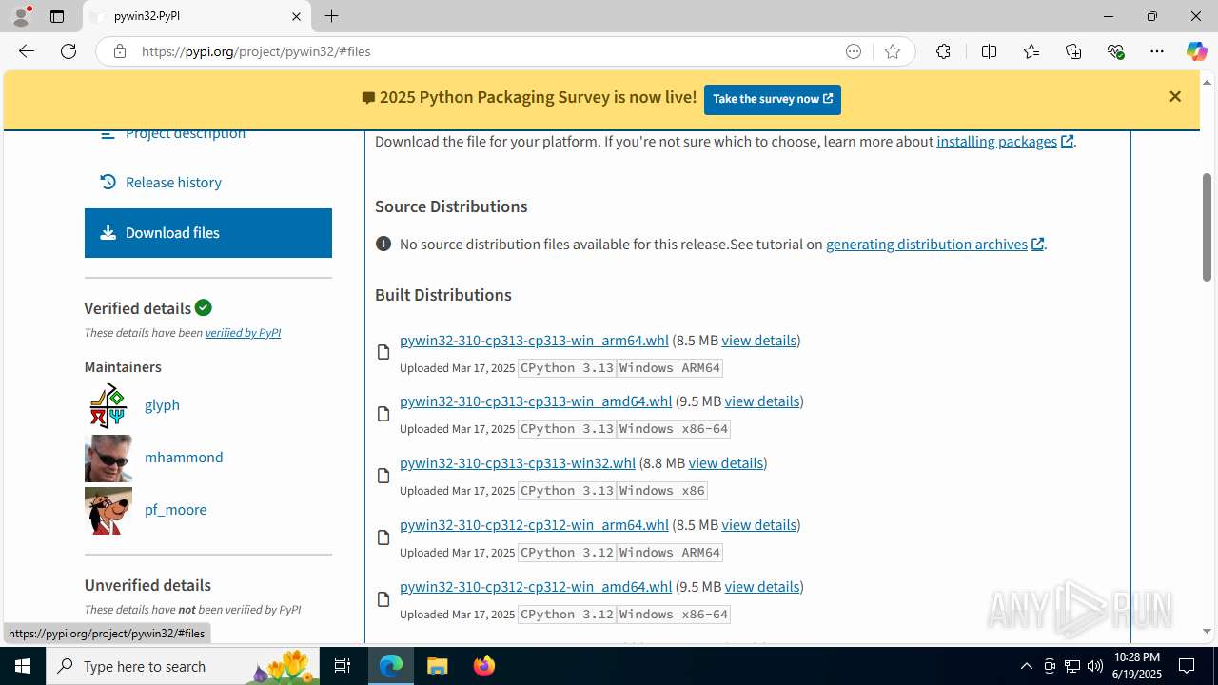Click the scrollbar down arrow
The image size is (1218, 685).
click(x=1207, y=631)
